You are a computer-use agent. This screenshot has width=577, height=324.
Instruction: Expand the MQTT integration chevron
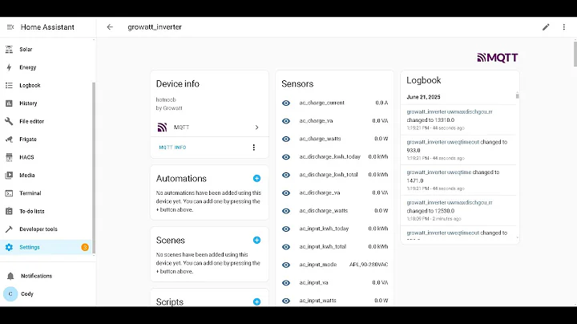(x=257, y=128)
